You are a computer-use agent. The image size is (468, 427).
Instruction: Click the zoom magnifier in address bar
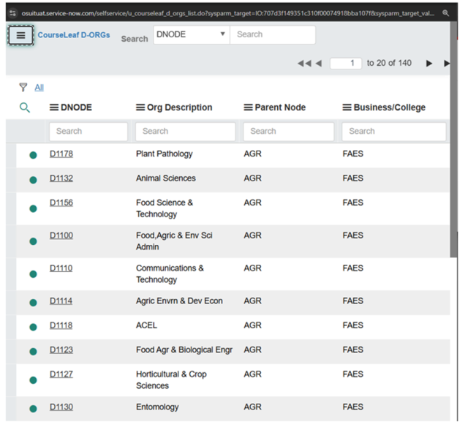click(445, 13)
